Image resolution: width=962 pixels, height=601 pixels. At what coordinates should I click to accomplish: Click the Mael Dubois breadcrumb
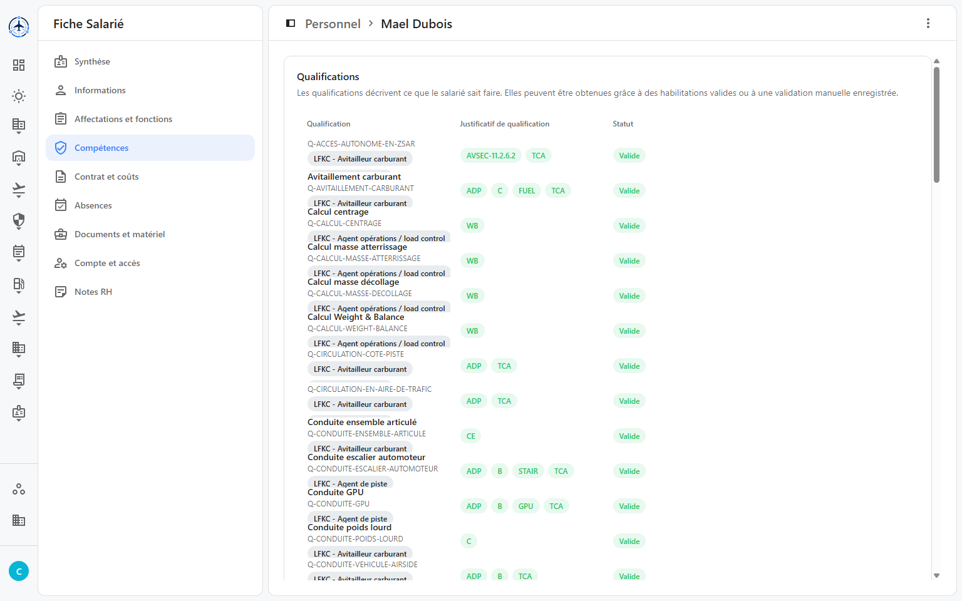tap(416, 24)
